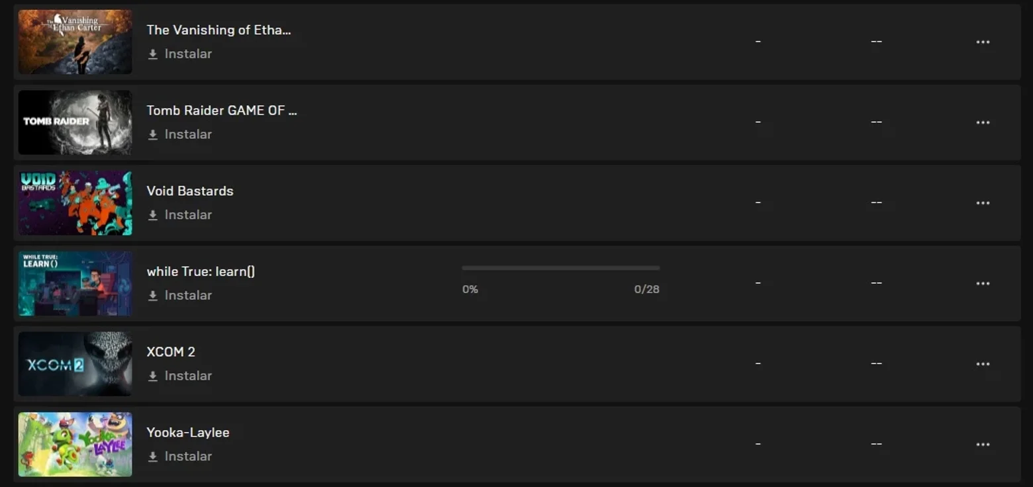Image resolution: width=1033 pixels, height=487 pixels.
Task: Open three-dot menu for The Vanishing of Ethan Carter
Action: 983,42
